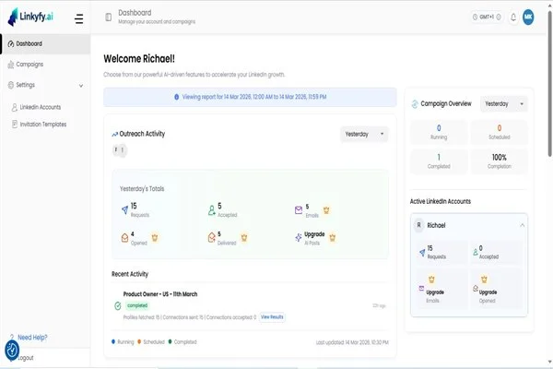Image resolution: width=553 pixels, height=369 pixels.
Task: Click Upgrade for AI Posts
Action: (x=314, y=234)
